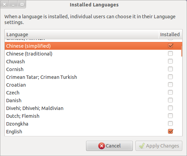Viewport: 187px width, 156px height.
Task: Check the Chinese (traditional) installed checkbox
Action: pyautogui.click(x=170, y=53)
